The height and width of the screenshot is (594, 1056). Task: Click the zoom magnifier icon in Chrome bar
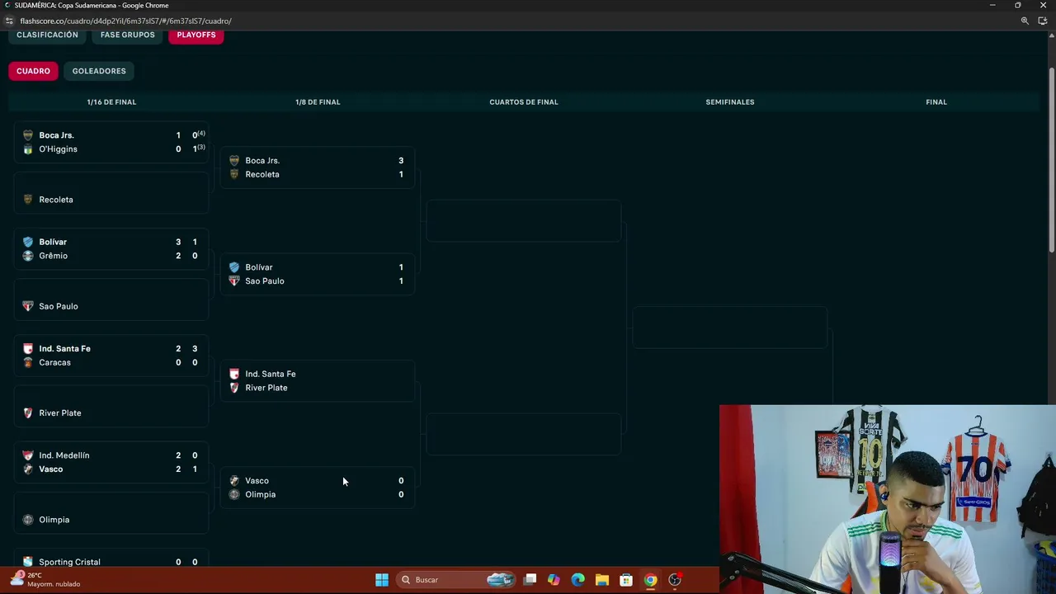(x=1025, y=21)
